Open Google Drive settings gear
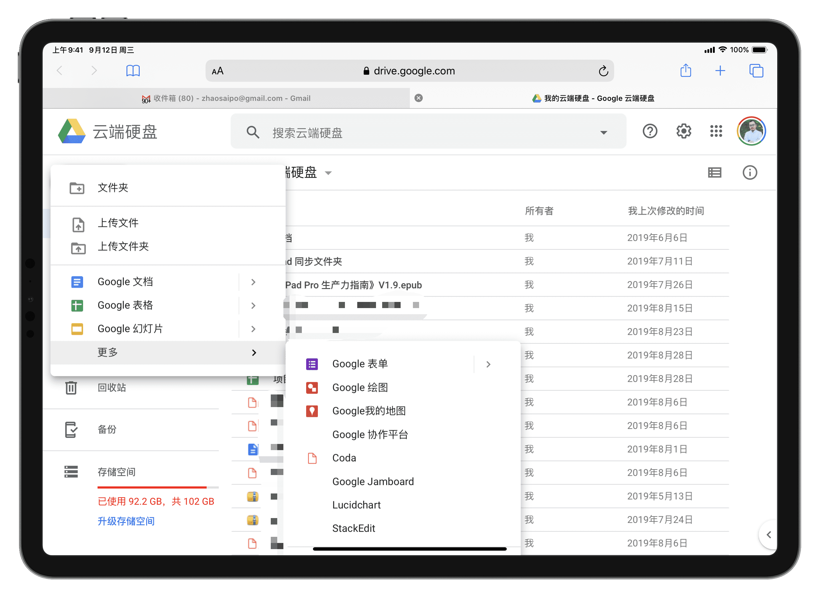Screen dimensions: 820x598 (683, 131)
